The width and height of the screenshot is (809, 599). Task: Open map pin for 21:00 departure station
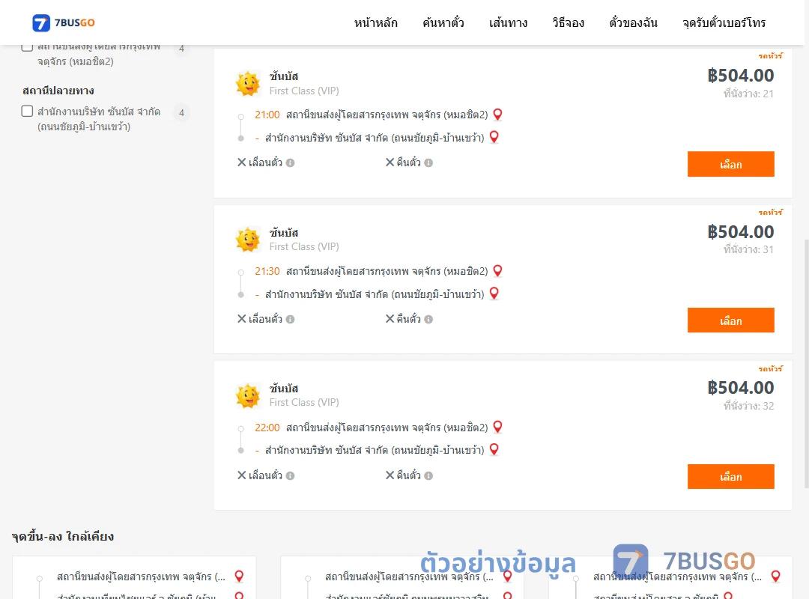(x=497, y=115)
